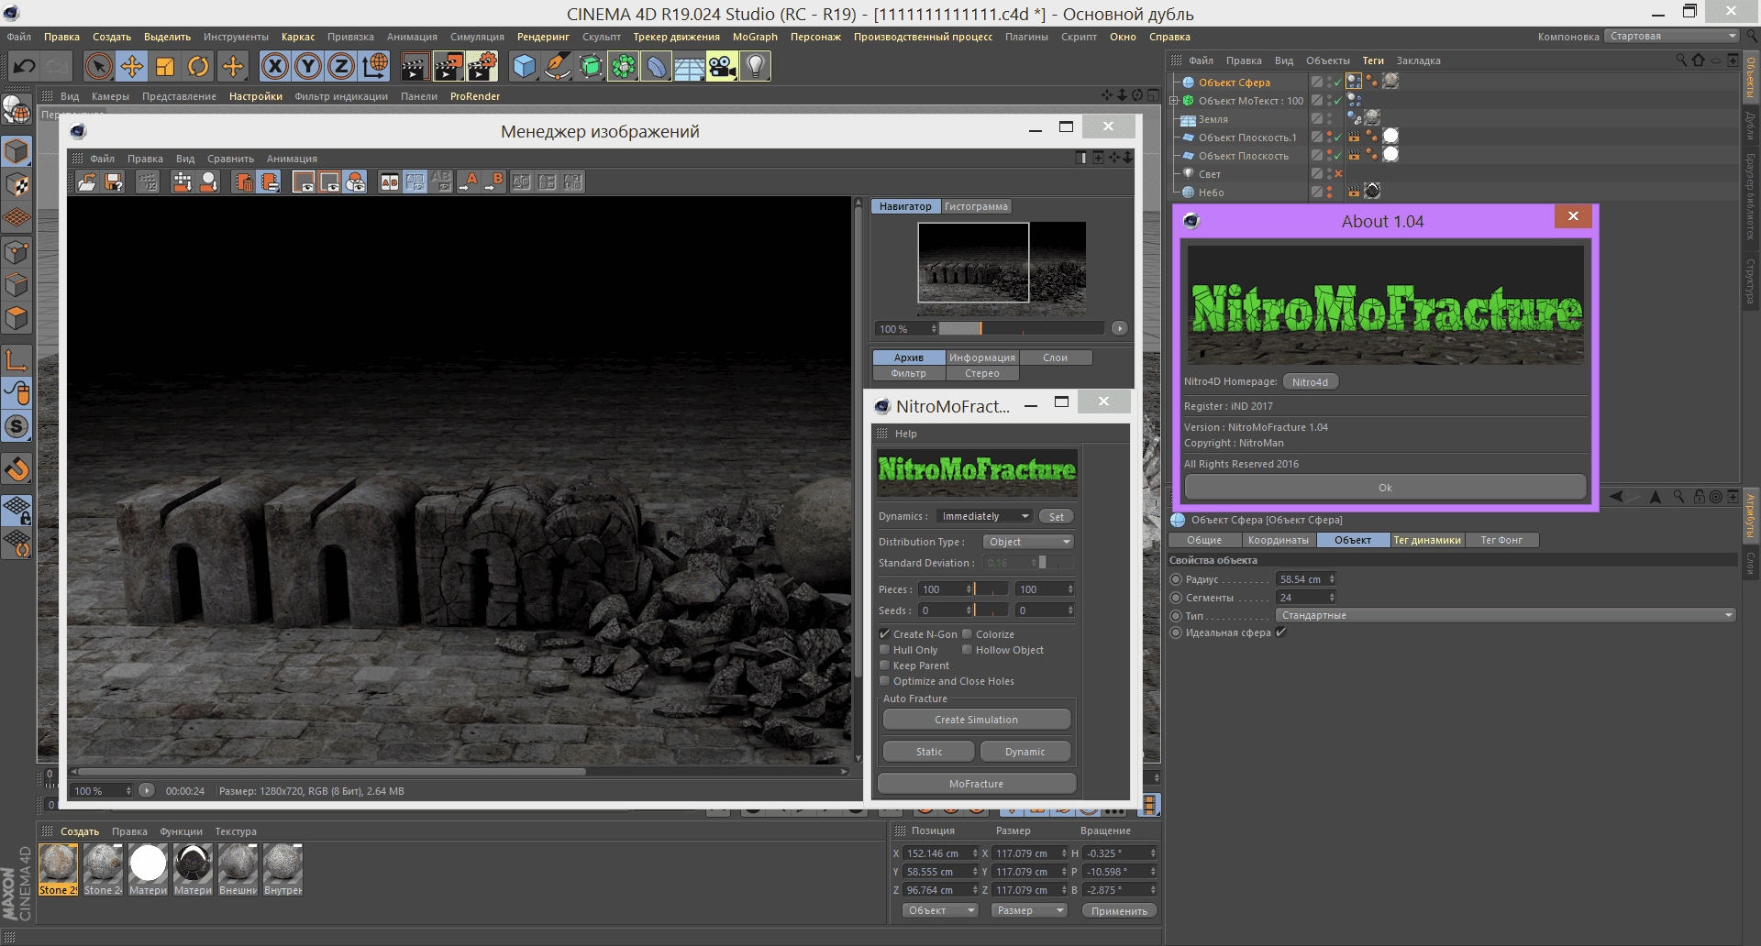The height and width of the screenshot is (946, 1761).
Task: Enable the Colorize checkbox
Action: click(x=967, y=633)
